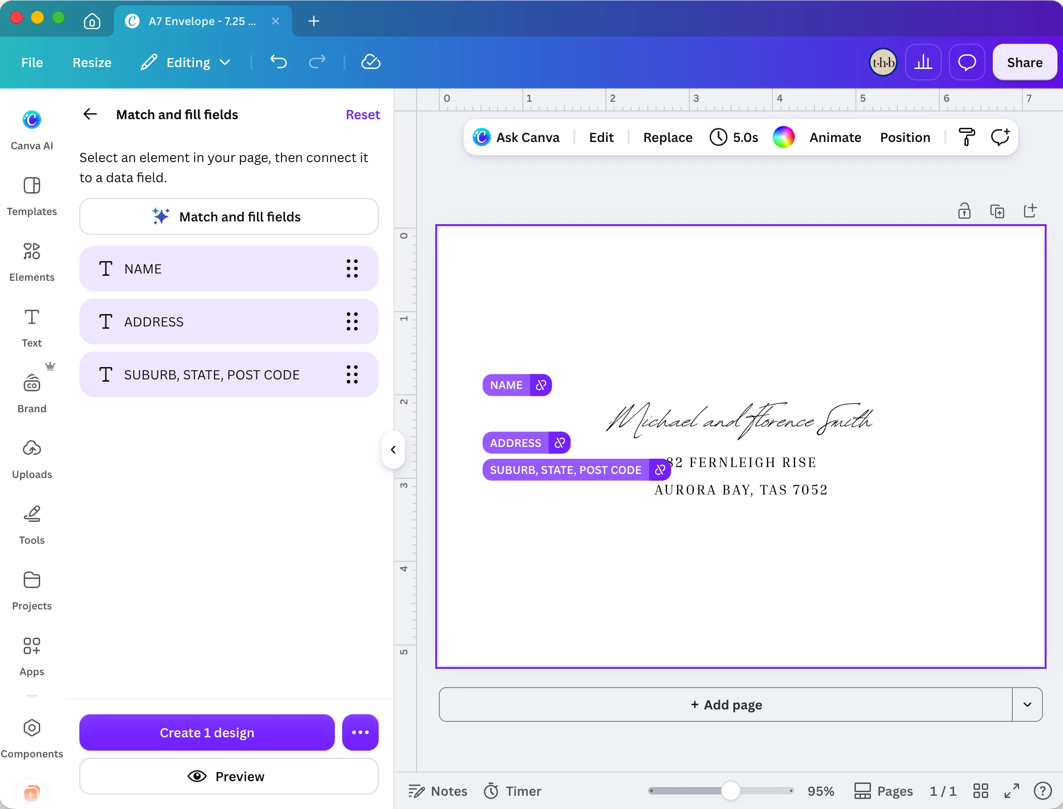This screenshot has height=809, width=1063.
Task: Add a comment with the bubble plus icon
Action: tap(1000, 137)
